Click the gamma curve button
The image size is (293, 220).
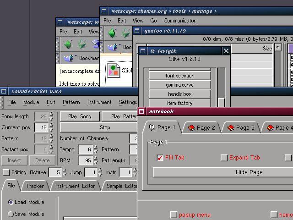(180, 85)
